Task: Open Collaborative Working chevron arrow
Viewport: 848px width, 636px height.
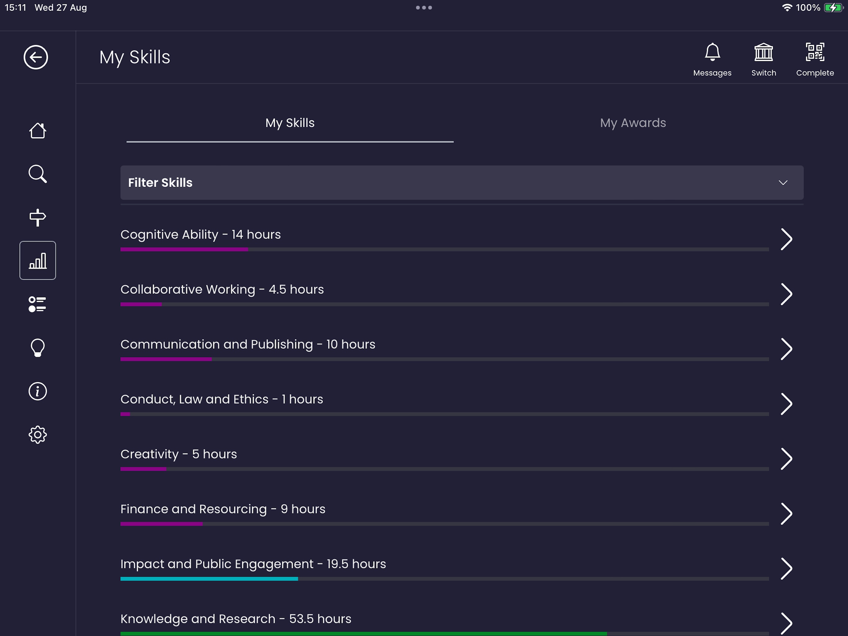Action: 787,294
